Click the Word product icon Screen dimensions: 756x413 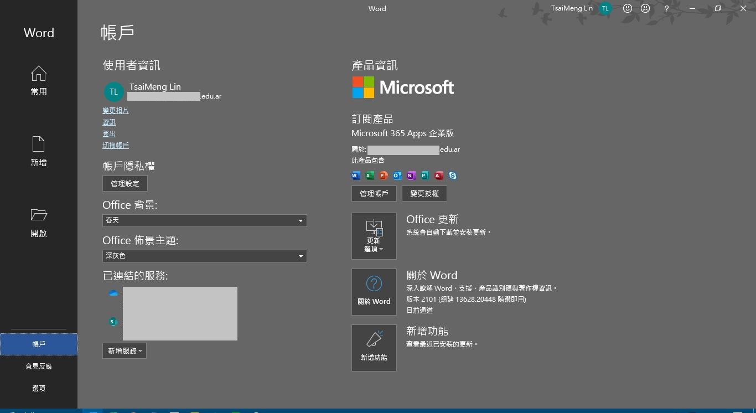(356, 175)
